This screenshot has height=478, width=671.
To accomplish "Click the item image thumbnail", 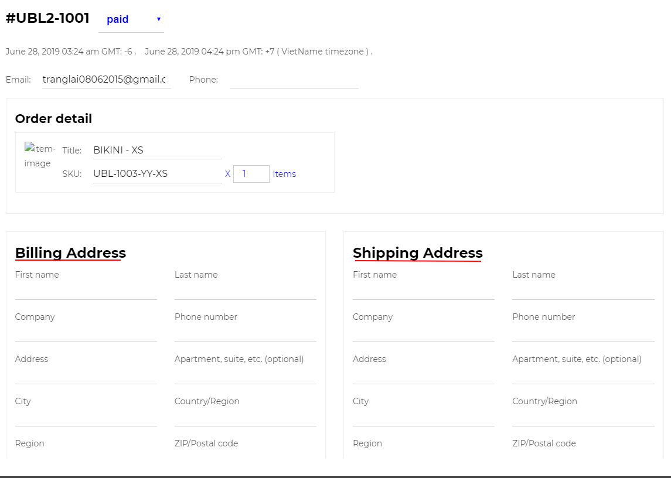I will tap(39, 156).
